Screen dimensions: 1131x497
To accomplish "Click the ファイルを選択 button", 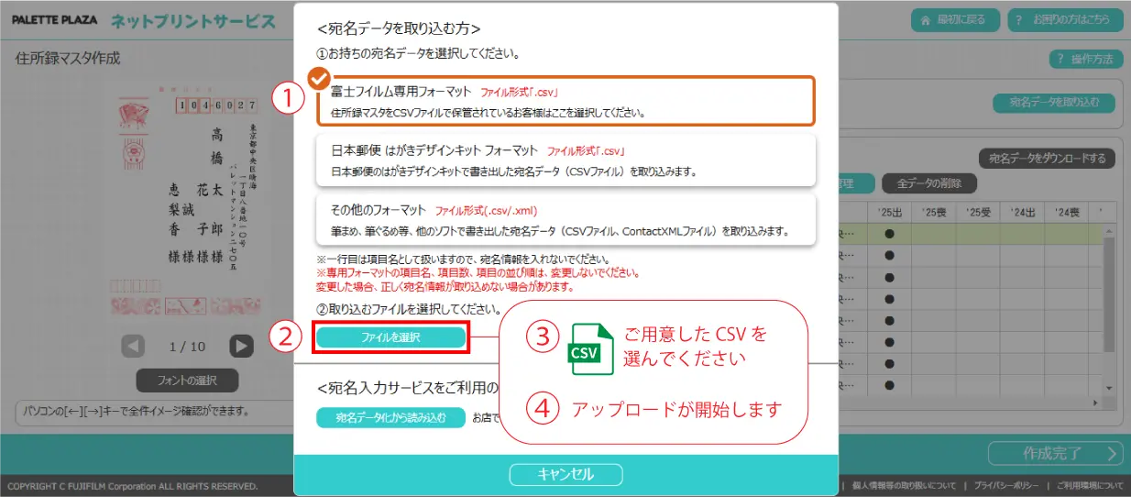I will pyautogui.click(x=391, y=337).
